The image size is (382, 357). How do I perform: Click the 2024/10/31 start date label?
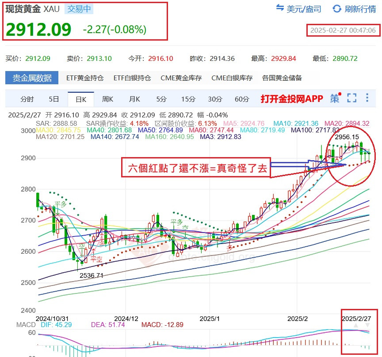[x=52, y=319]
